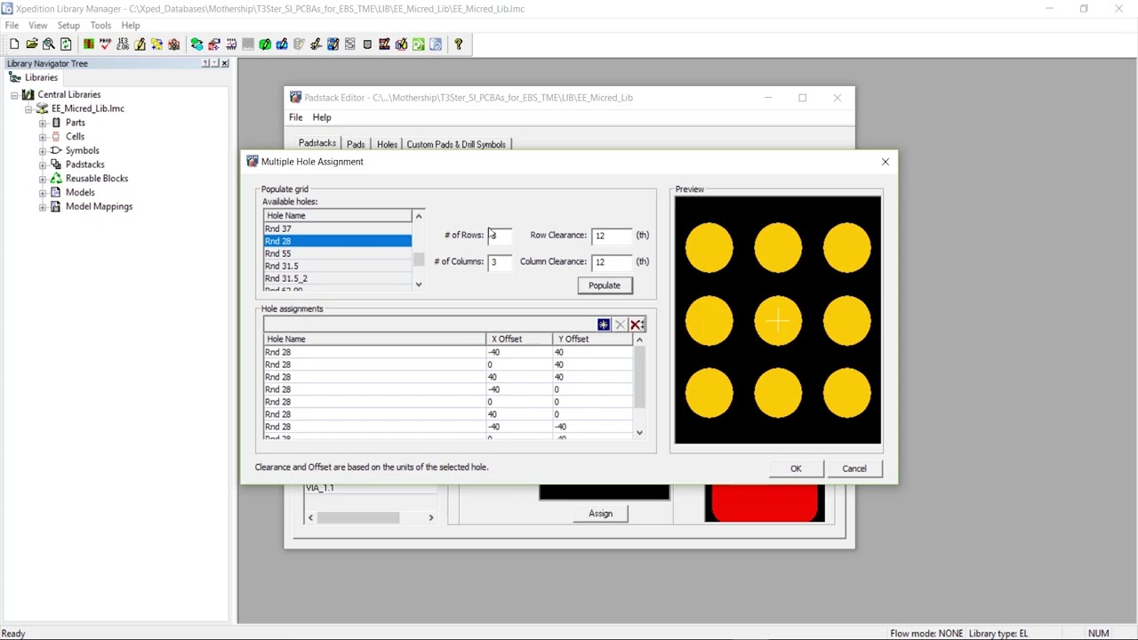Click the green refresh page toolbar icon
The width and height of the screenshot is (1138, 640).
[66, 44]
